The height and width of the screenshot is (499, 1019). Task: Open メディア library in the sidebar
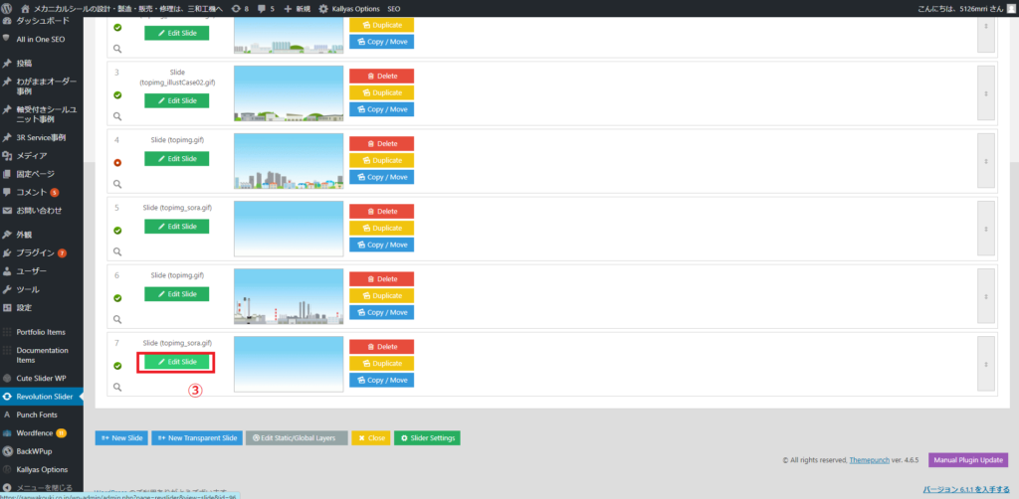click(x=32, y=155)
